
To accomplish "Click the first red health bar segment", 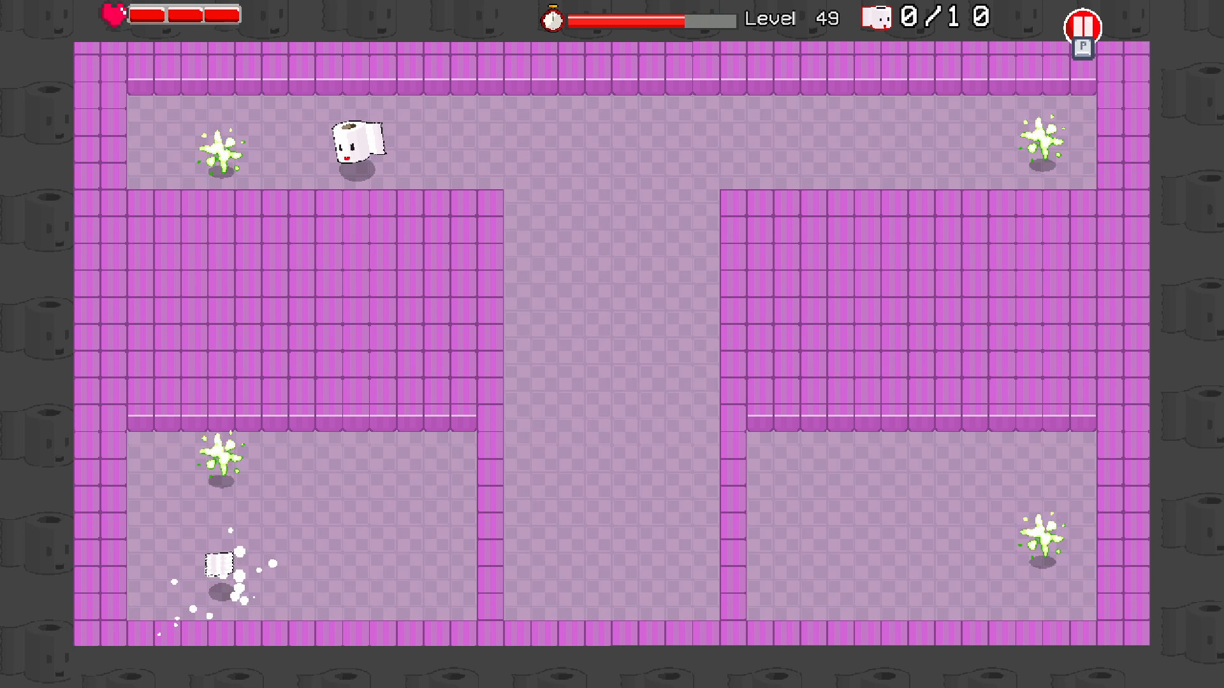I will 147,15.
